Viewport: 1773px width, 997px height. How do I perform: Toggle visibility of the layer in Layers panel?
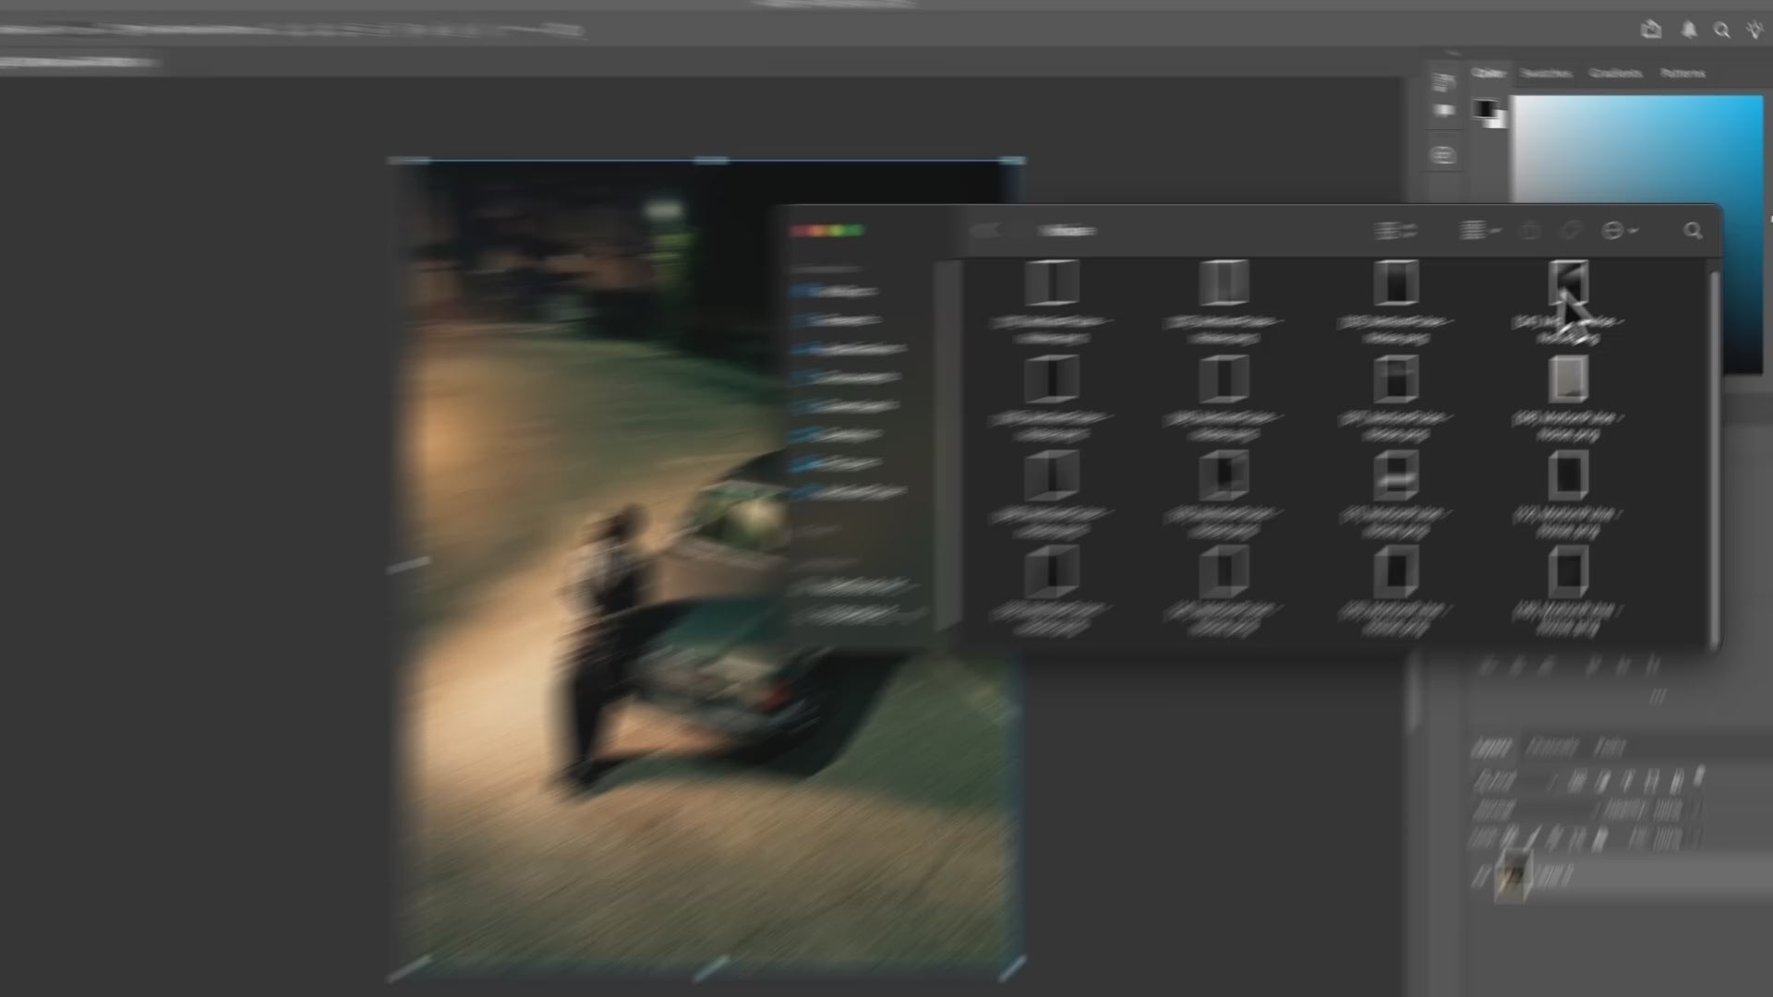coord(1483,875)
